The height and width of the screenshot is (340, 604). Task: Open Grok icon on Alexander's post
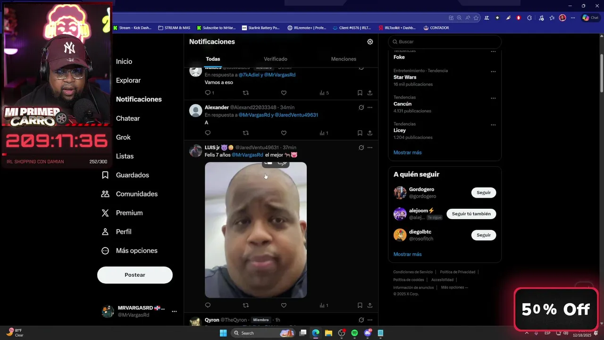(361, 108)
